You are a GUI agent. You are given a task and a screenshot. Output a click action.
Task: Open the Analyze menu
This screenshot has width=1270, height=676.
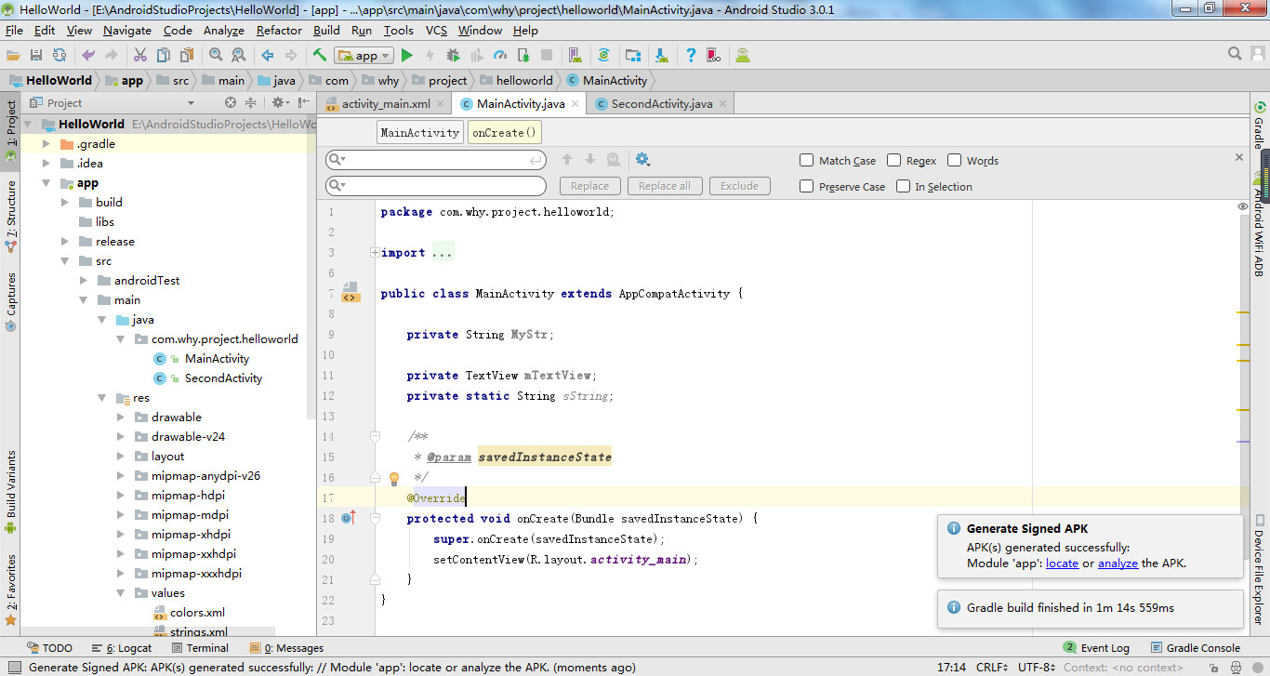223,31
